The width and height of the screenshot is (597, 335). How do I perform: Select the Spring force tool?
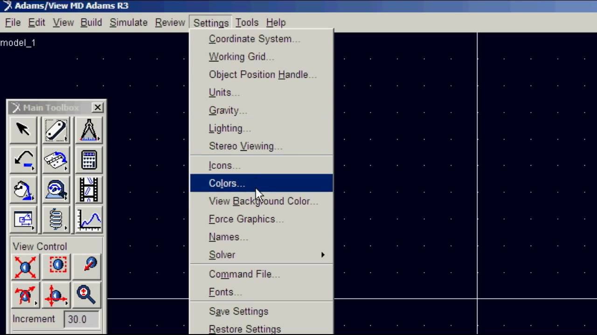(56, 220)
